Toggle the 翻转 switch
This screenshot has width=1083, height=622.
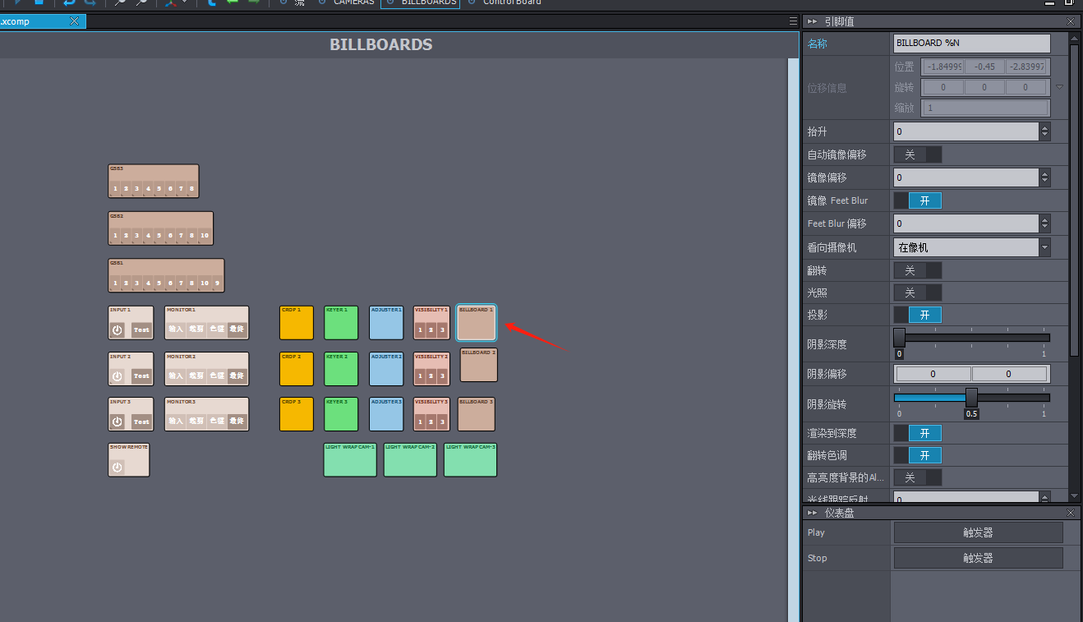pos(918,270)
